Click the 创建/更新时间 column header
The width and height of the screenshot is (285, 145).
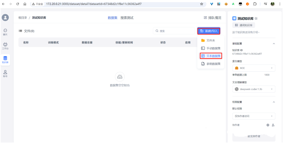[x=124, y=42]
